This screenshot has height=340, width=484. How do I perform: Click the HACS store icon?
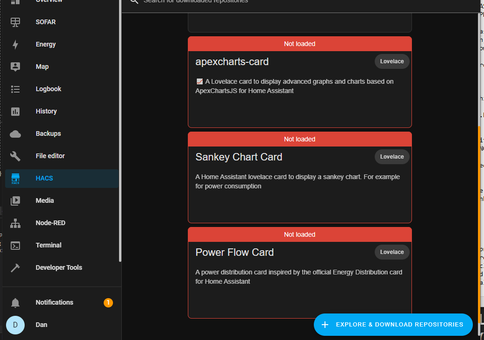tap(15, 179)
